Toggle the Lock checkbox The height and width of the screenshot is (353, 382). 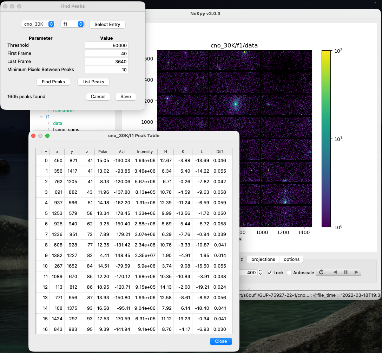click(x=269, y=272)
